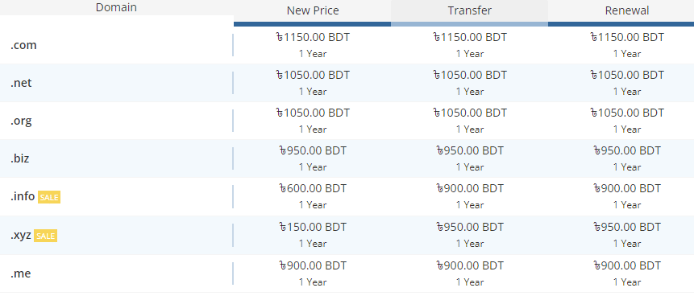
Task: Click the .xyz transfer price ৳950.00 BDT
Action: [x=470, y=227]
